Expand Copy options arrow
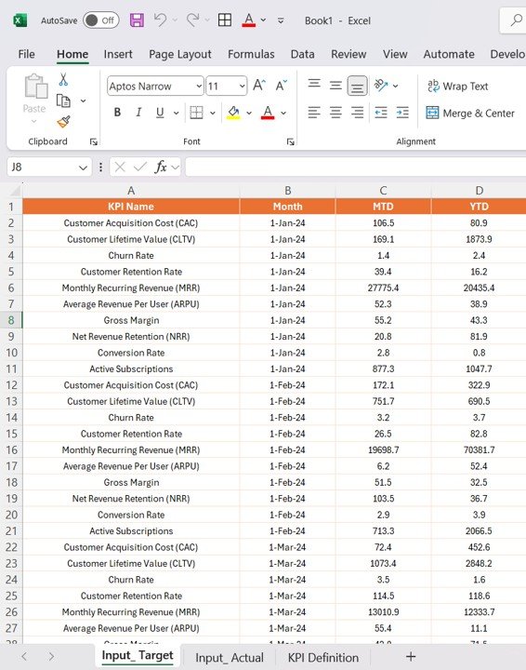Viewport: 526px width, 670px height. coord(84,101)
